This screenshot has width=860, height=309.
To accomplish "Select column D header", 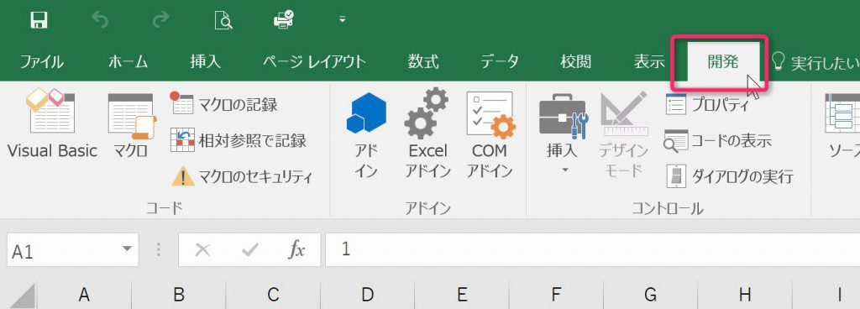I will click(x=368, y=296).
